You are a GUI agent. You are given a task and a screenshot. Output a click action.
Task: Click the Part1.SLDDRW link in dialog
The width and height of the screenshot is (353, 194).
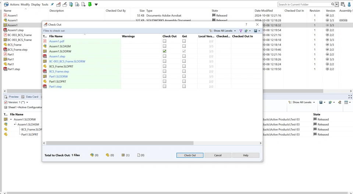coord(58,76)
